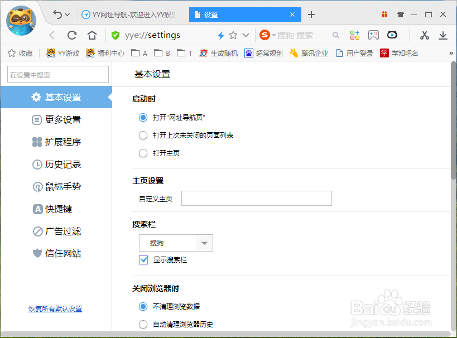
Task: Click the home icon beside the refresh button
Action: click(91, 35)
